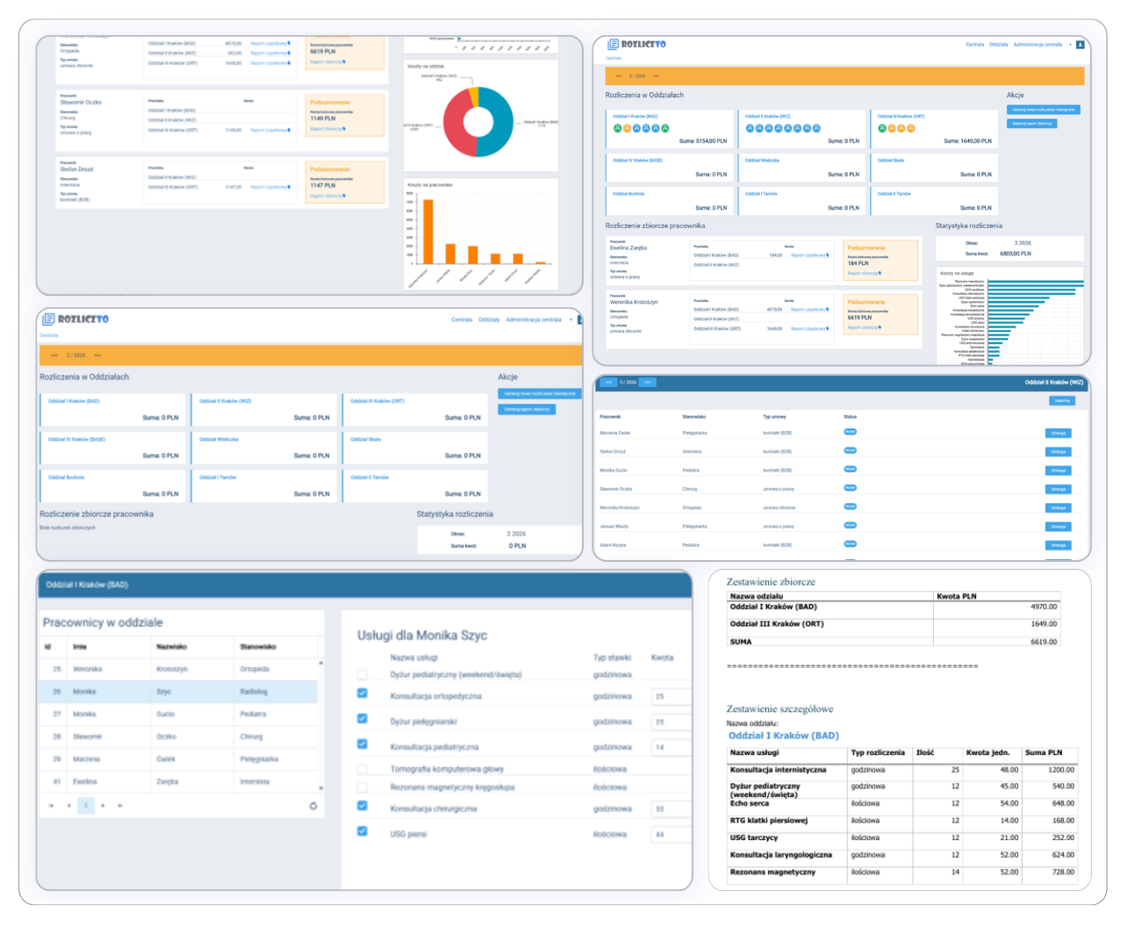
Task: Click the tallest orange bar in the bar chart
Action: pos(428,232)
